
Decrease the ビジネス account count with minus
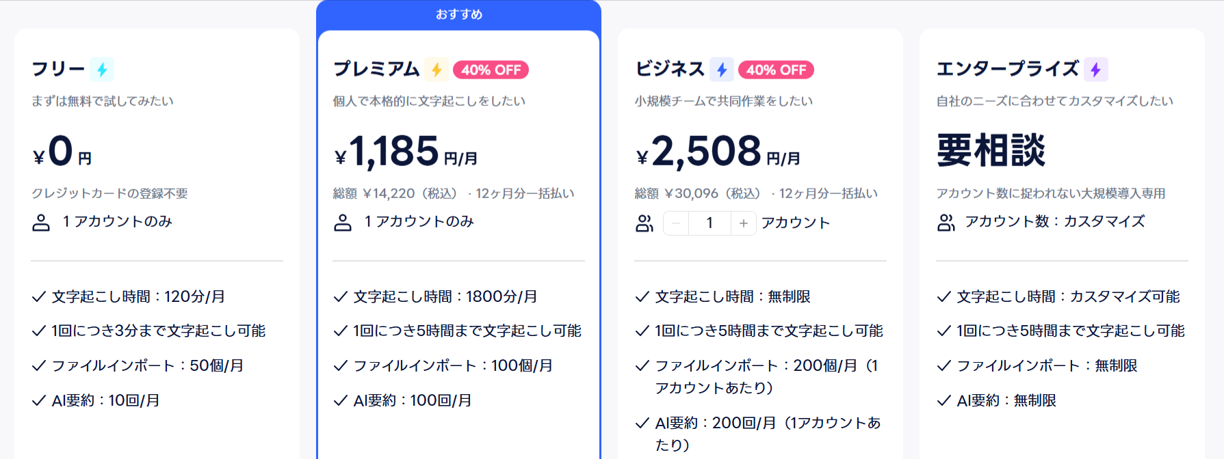676,223
